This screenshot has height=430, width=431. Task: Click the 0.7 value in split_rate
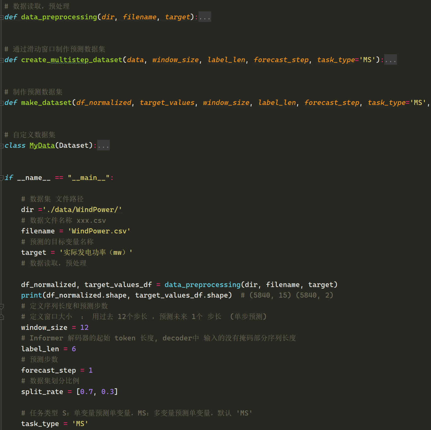86,392
